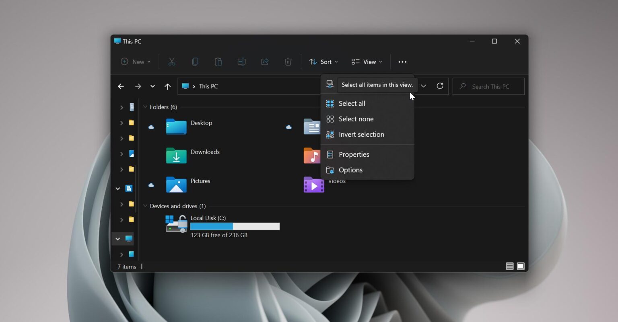The image size is (618, 322).
Task: Click the Cut icon in the toolbar
Action: pyautogui.click(x=172, y=62)
